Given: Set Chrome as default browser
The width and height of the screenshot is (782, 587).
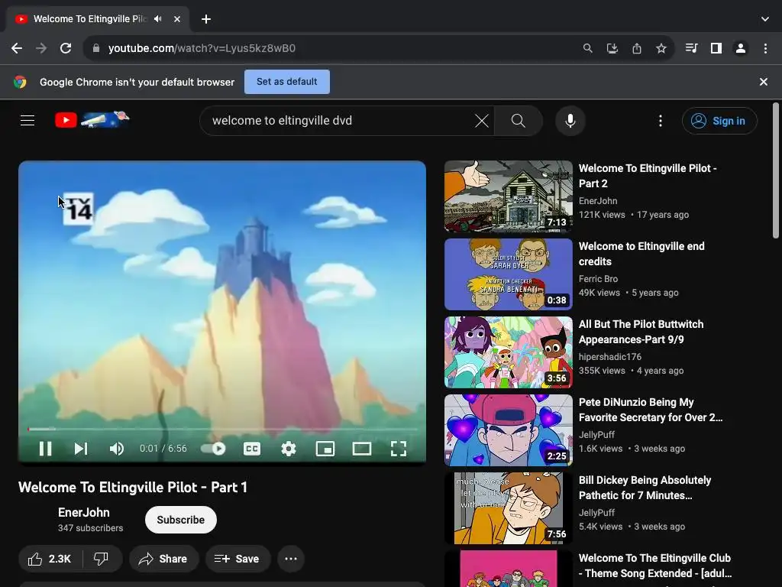Looking at the screenshot, I should click(287, 82).
